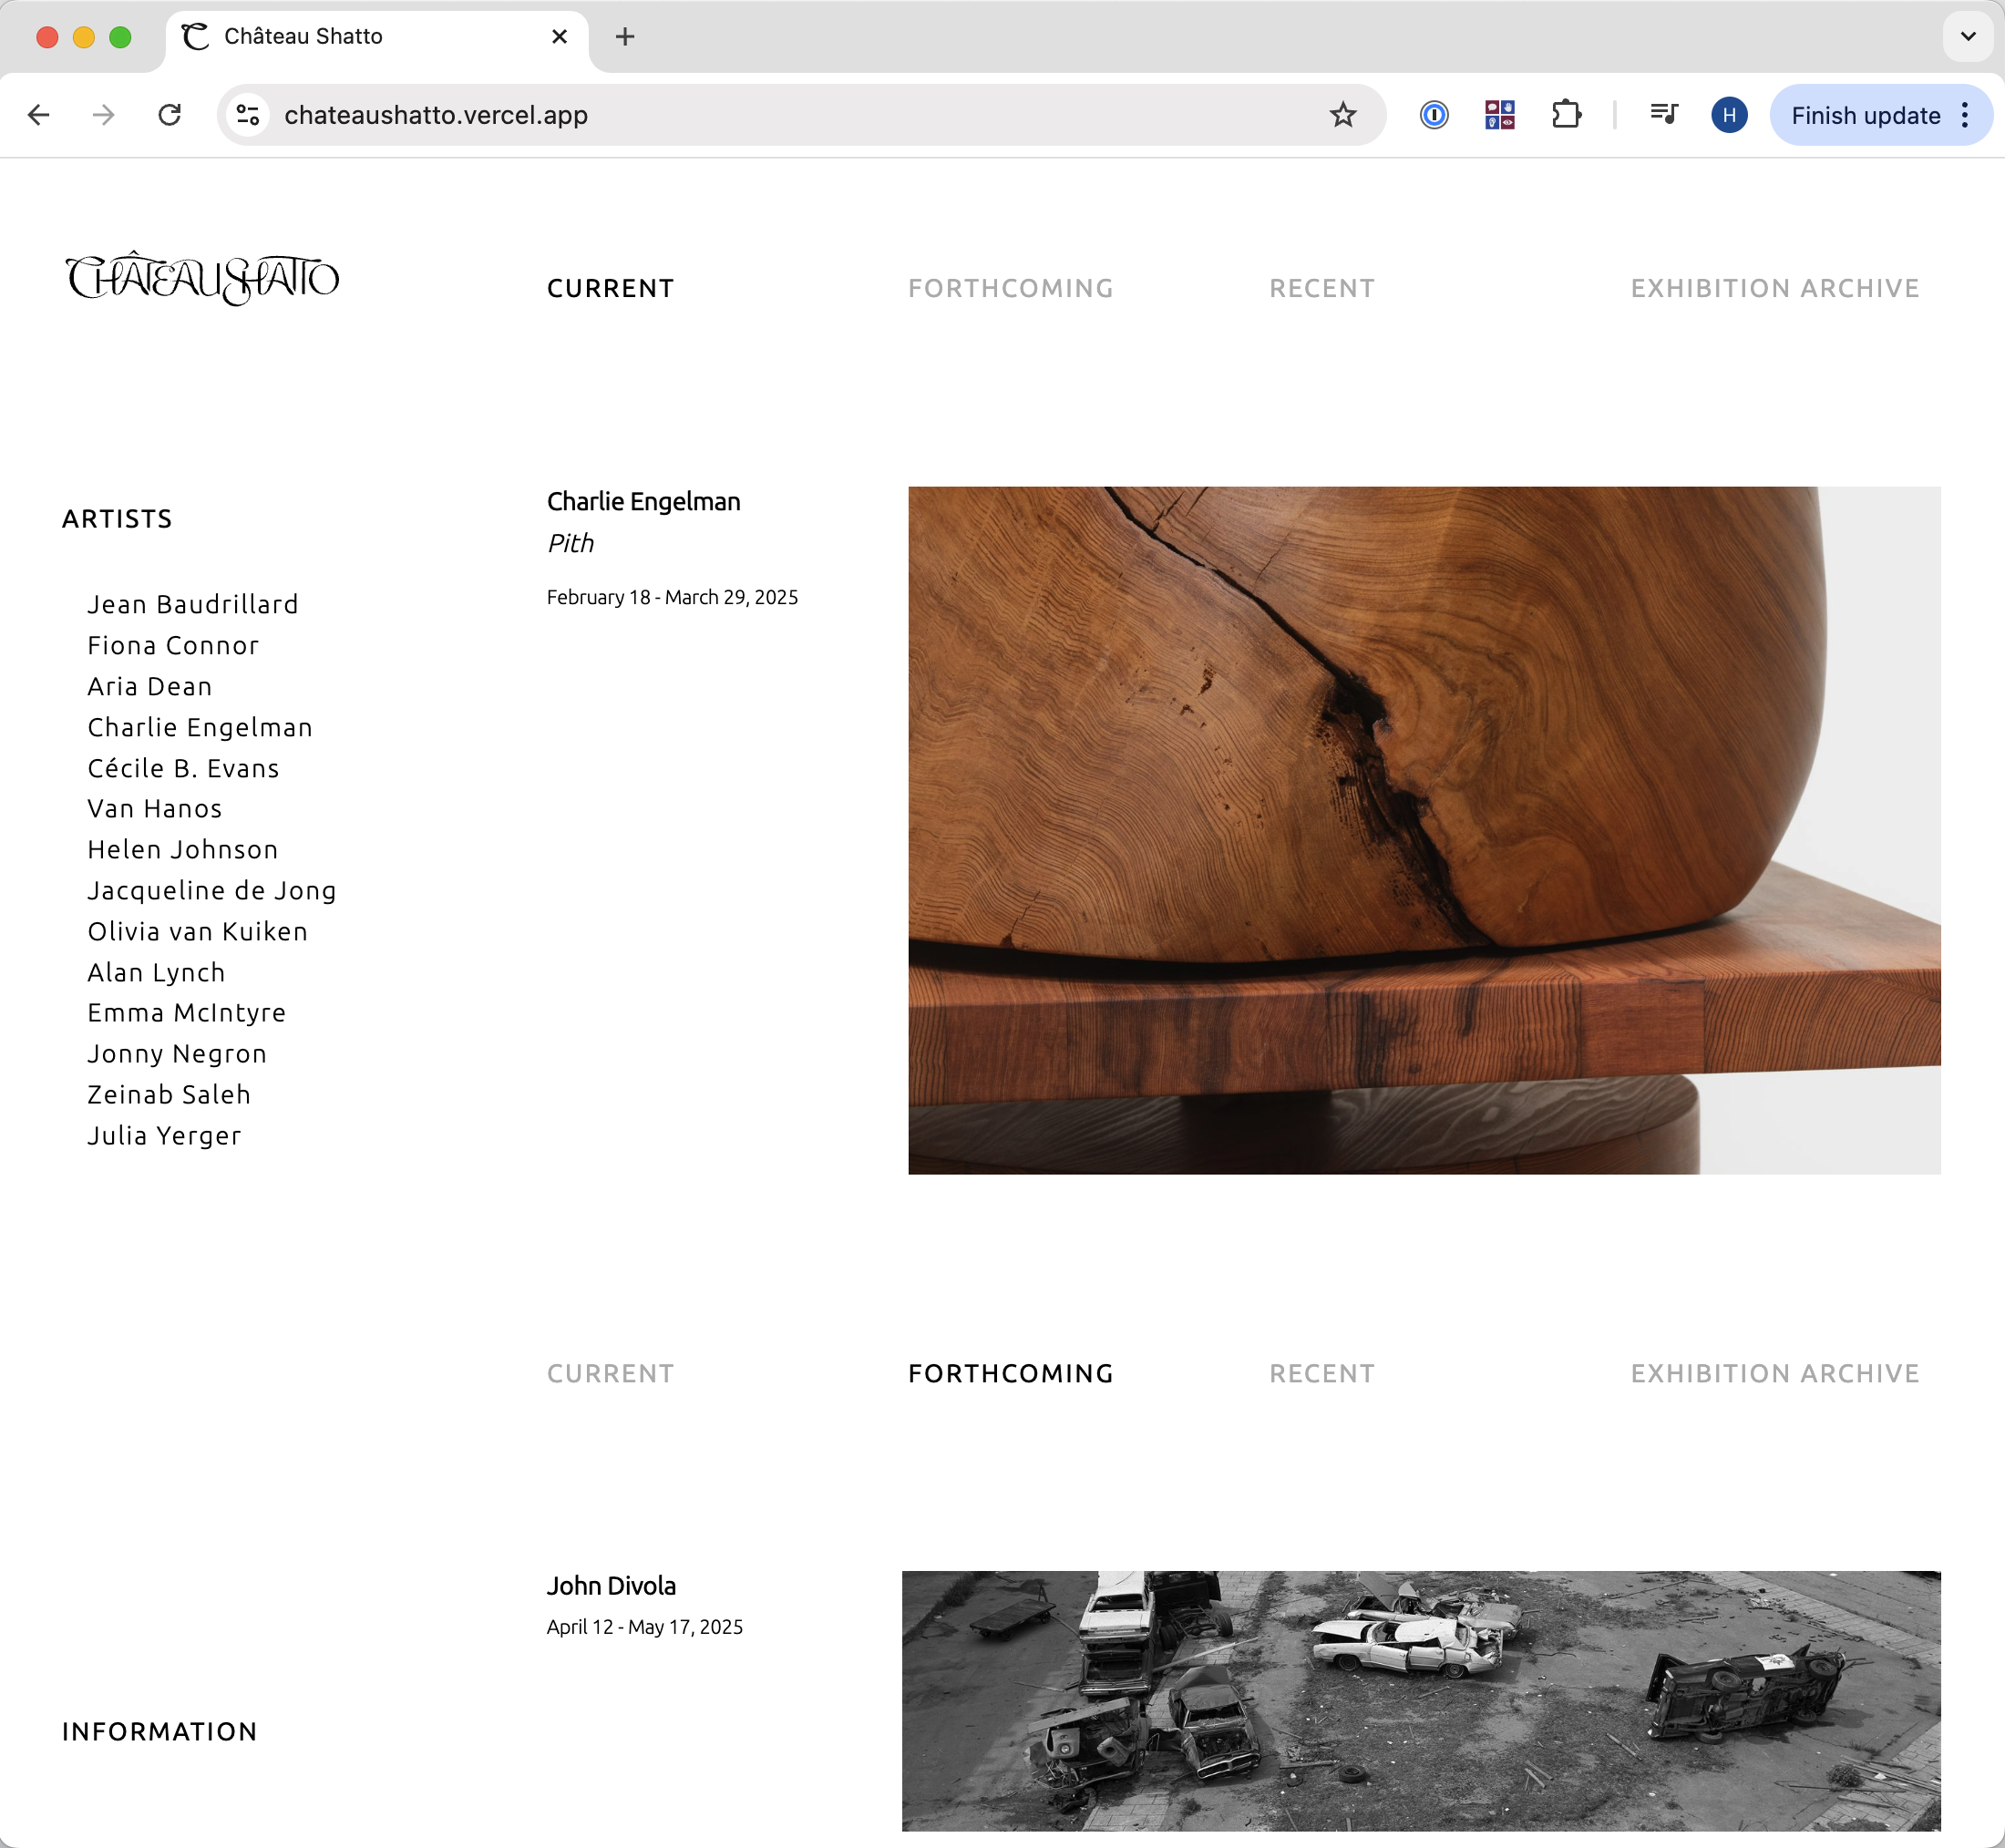The width and height of the screenshot is (2005, 1848).
Task: Click the dates February 18 - March 29, 2025
Action: point(672,597)
